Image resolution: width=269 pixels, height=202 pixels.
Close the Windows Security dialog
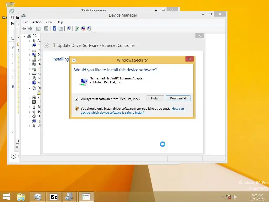(x=190, y=59)
